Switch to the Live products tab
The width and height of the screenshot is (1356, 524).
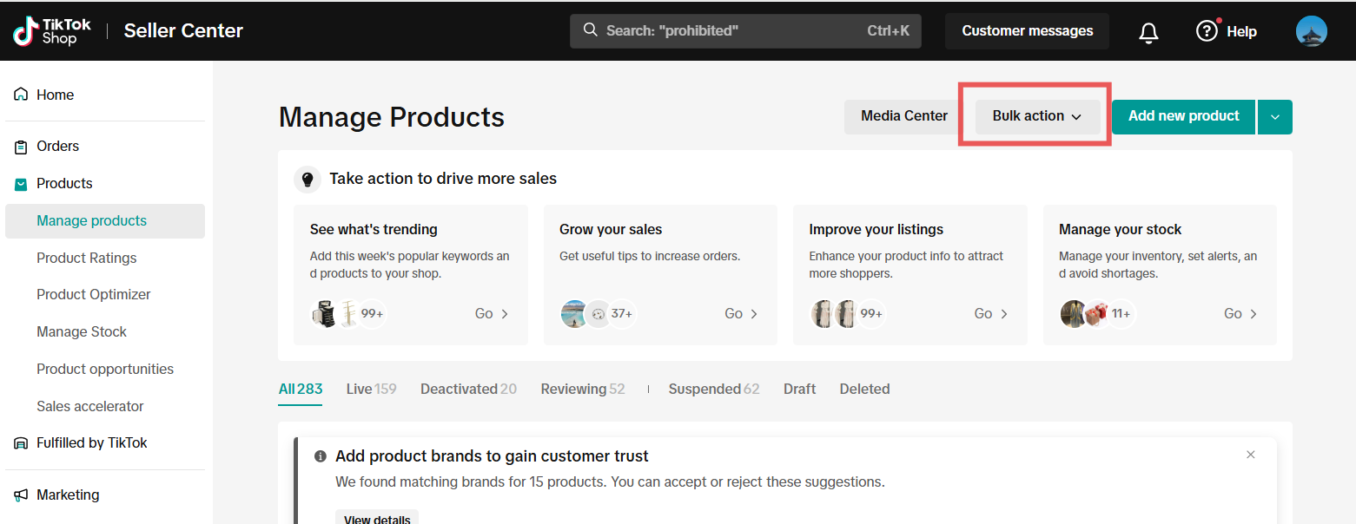point(370,389)
